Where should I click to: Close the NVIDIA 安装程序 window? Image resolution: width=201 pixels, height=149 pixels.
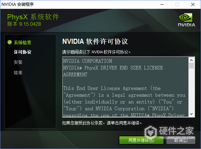coord(193,4)
